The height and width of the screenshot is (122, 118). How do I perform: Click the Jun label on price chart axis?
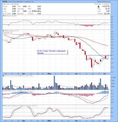76,74
